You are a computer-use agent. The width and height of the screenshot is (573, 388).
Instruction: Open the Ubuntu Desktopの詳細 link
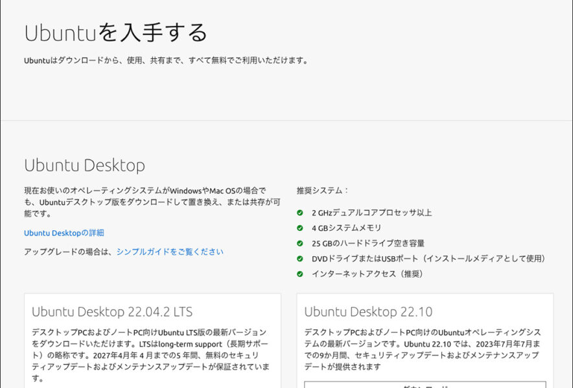tap(64, 233)
